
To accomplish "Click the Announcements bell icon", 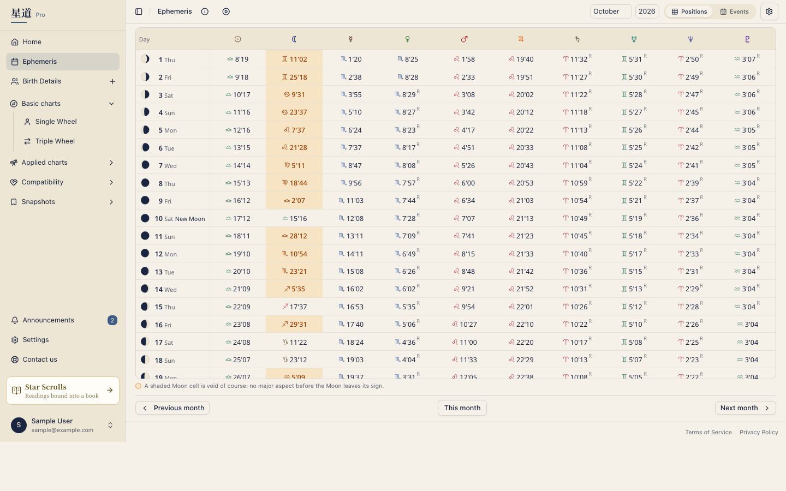I will pyautogui.click(x=15, y=320).
